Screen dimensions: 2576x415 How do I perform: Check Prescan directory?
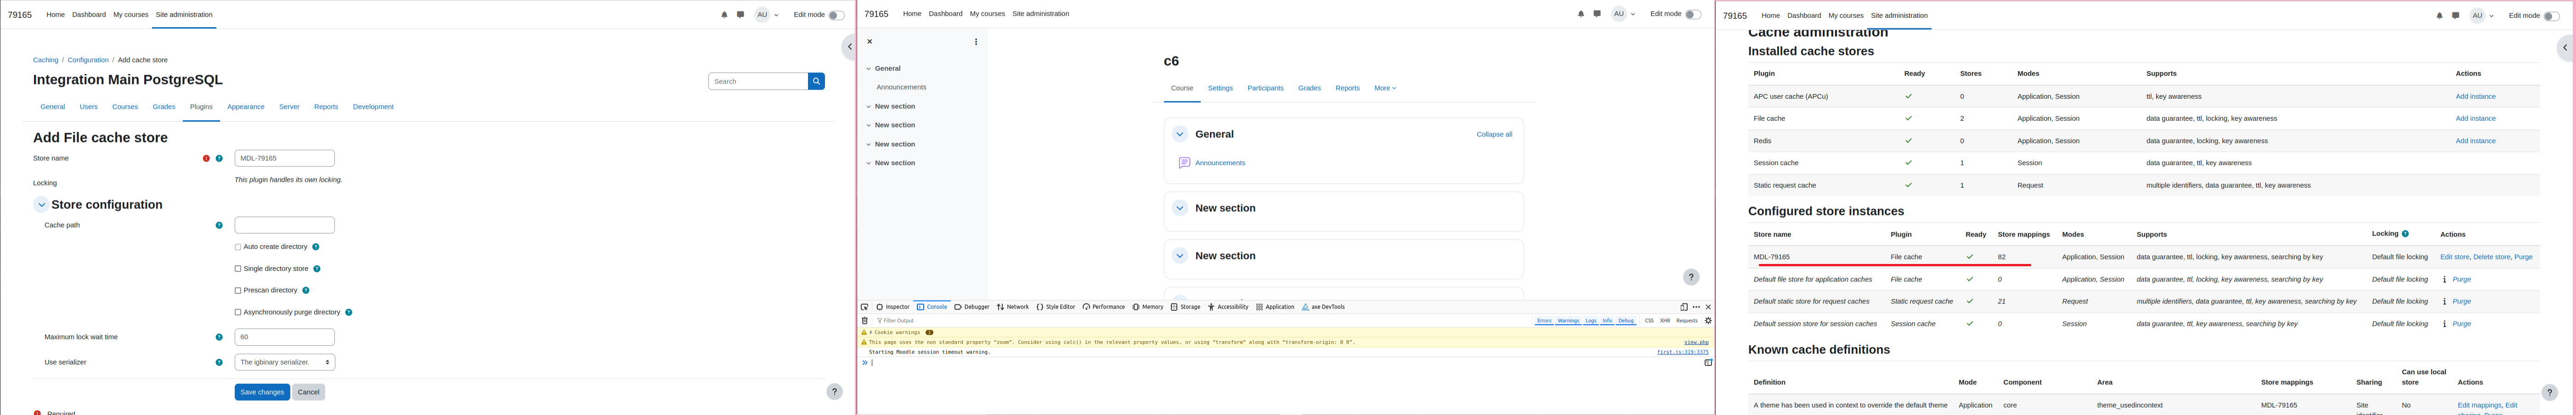pos(238,291)
